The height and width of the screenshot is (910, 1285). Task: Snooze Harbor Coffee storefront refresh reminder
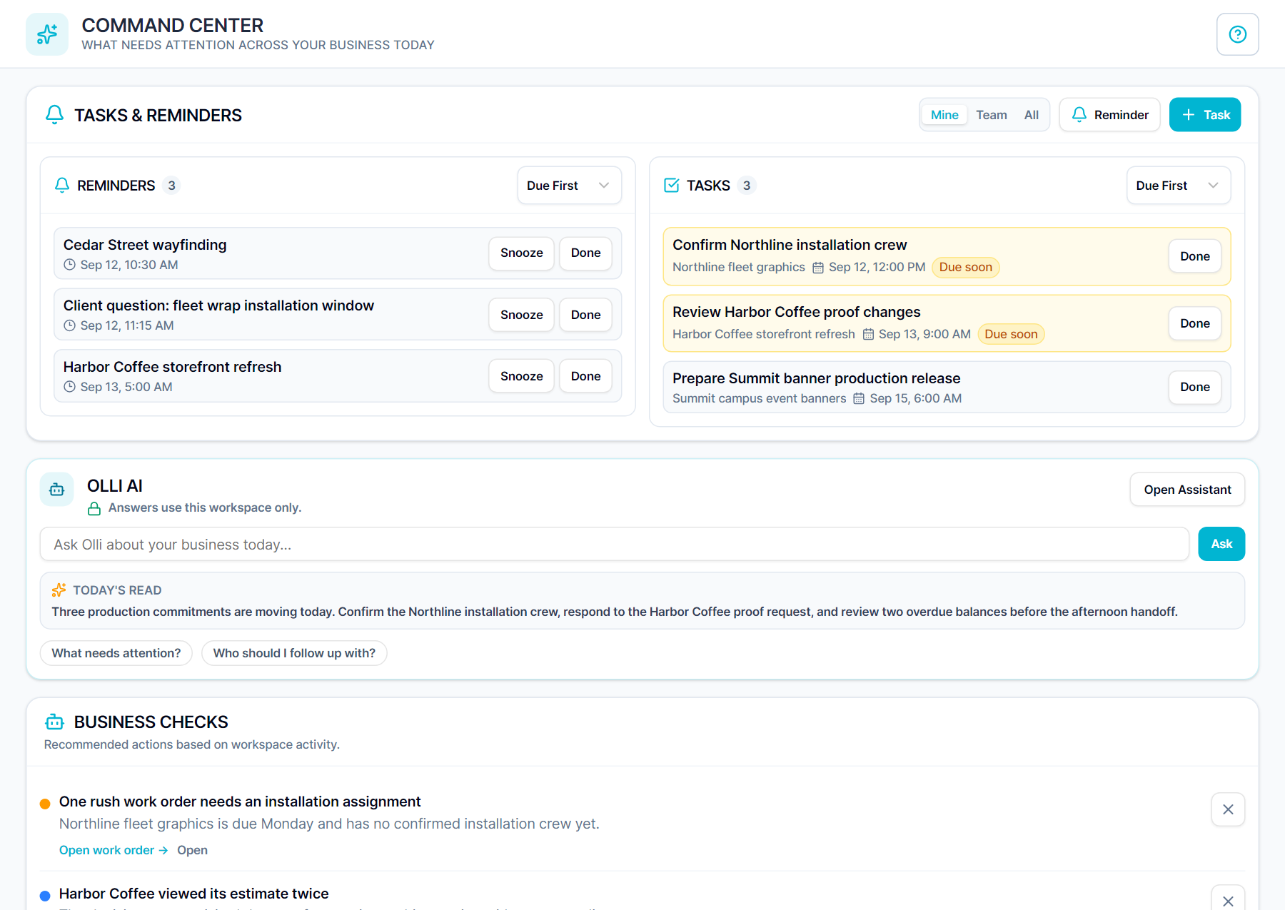tap(522, 376)
